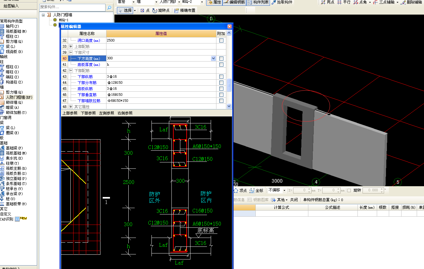
Task: Click 拾取构件 eyedropper tool
Action: pyautogui.click(x=282, y=2)
